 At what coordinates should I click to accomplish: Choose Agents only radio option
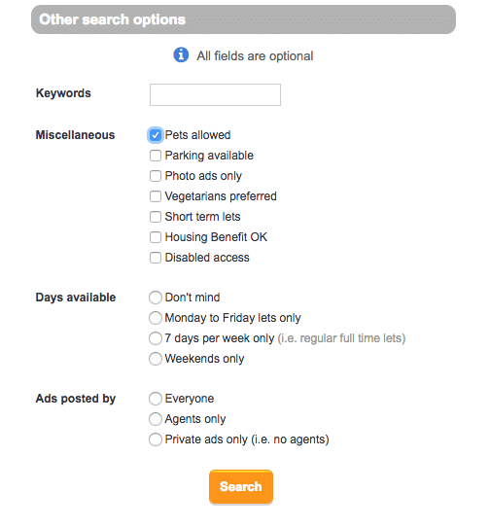coord(156,419)
